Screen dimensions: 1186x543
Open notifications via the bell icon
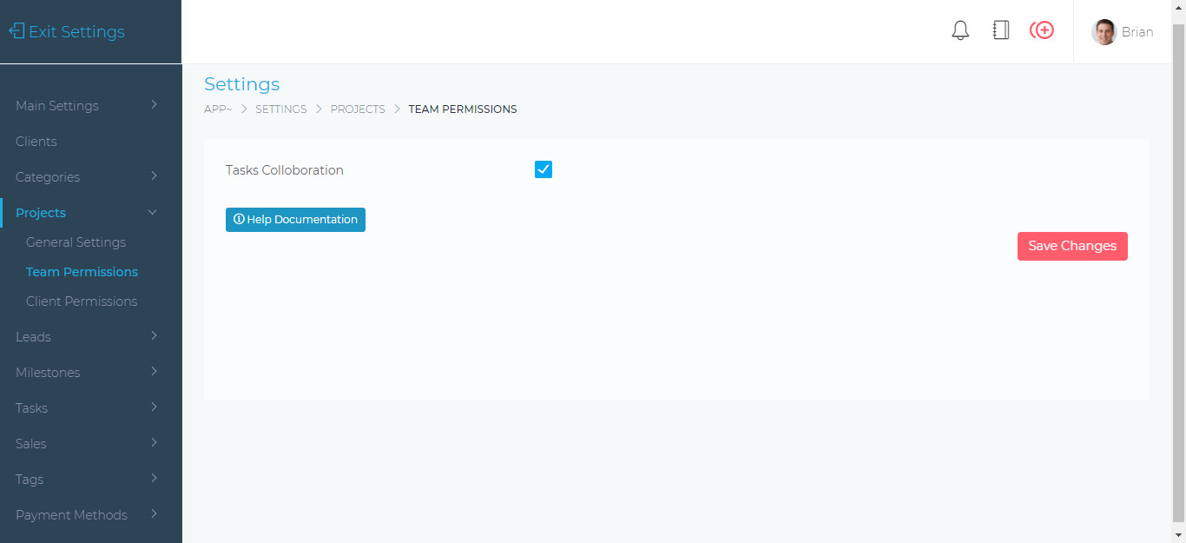[x=960, y=30]
